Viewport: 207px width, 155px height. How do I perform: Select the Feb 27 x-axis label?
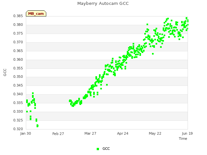pos(58,134)
